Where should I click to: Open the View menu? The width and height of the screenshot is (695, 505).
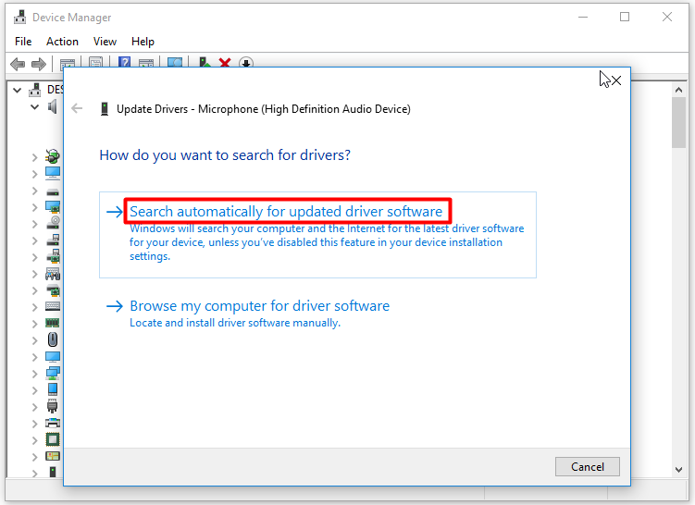point(105,42)
